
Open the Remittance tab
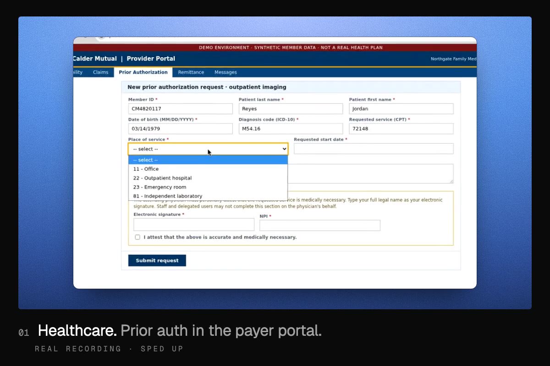[191, 72]
